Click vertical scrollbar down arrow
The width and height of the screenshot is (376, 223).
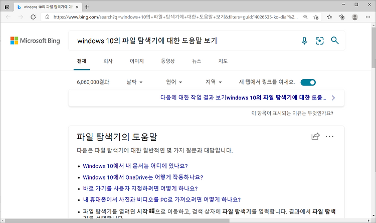pos(373,215)
